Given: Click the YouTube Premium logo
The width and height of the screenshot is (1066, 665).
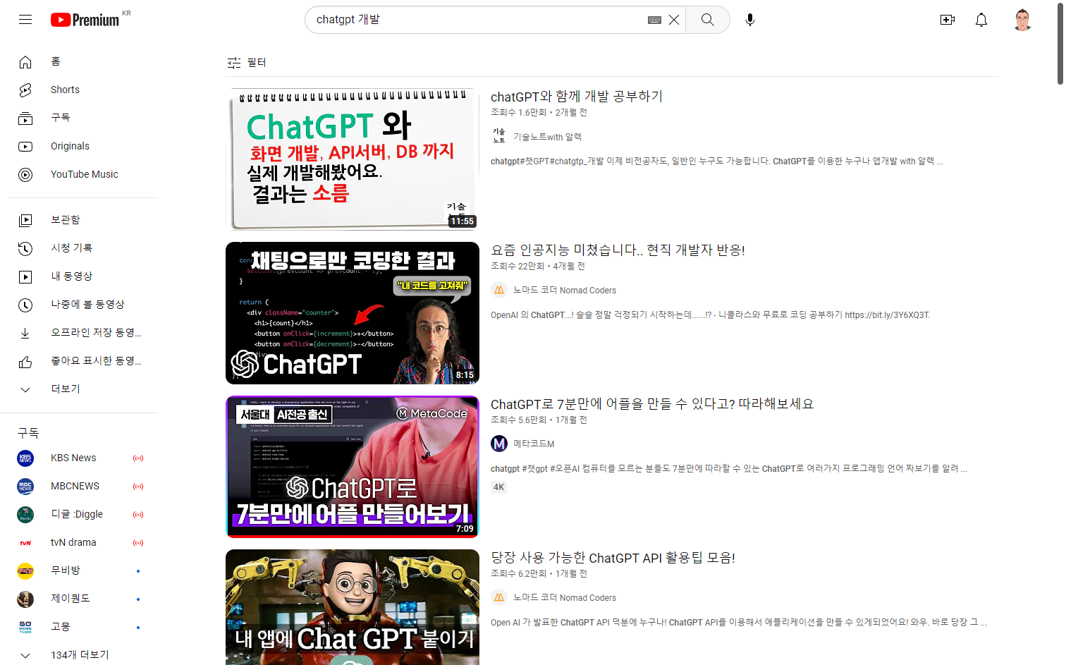Looking at the screenshot, I should click(85, 20).
